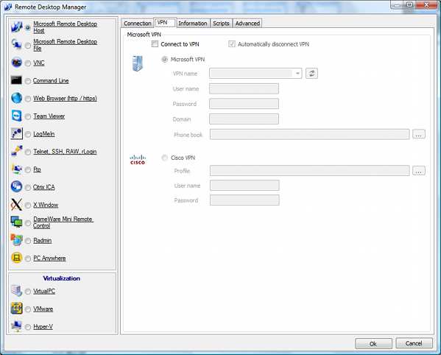Click the Citrix ICA icon
Viewport: 441px width, 355px height.
[17, 186]
